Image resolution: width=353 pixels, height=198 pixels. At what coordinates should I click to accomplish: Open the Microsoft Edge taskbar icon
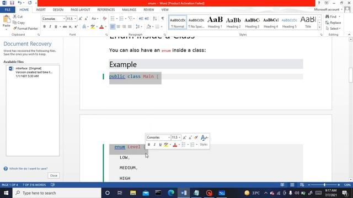click(x=171, y=193)
